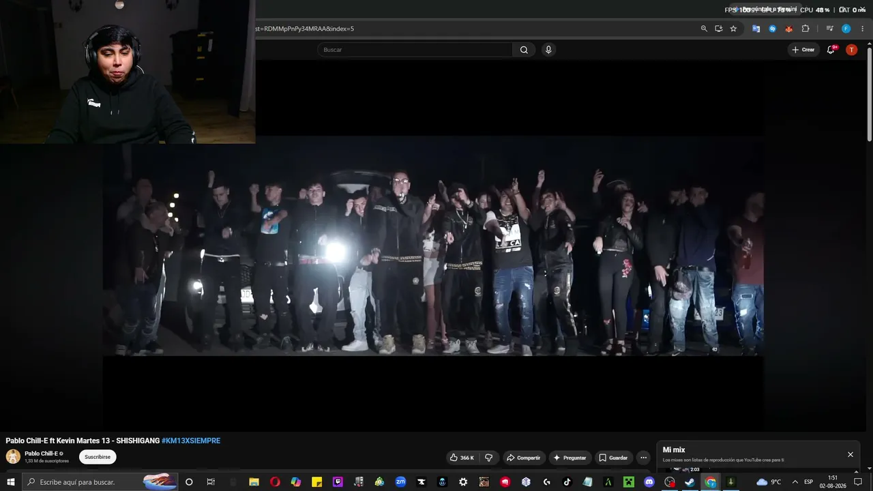Click the Crear button
The width and height of the screenshot is (873, 491).
[803, 50]
